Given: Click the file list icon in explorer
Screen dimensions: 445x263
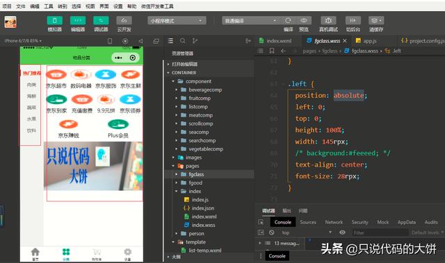Looking at the screenshot, I should (x=170, y=41).
